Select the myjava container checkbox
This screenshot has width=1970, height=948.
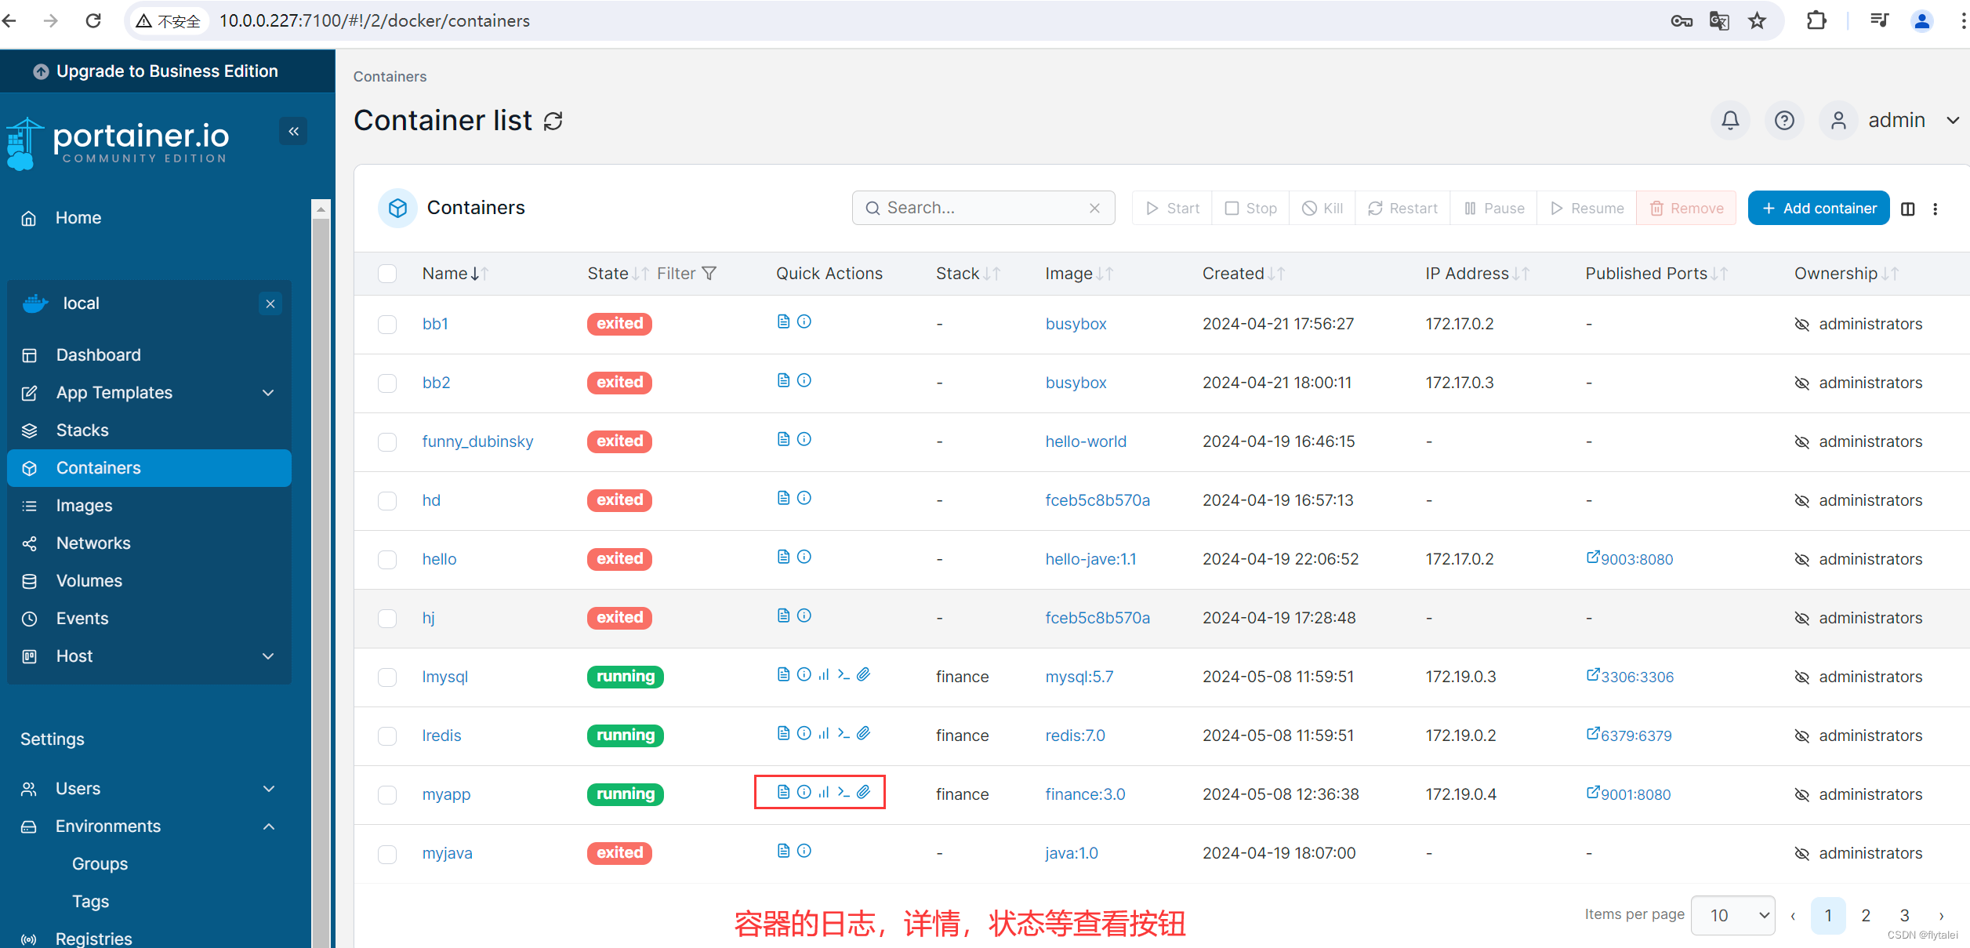pos(387,854)
